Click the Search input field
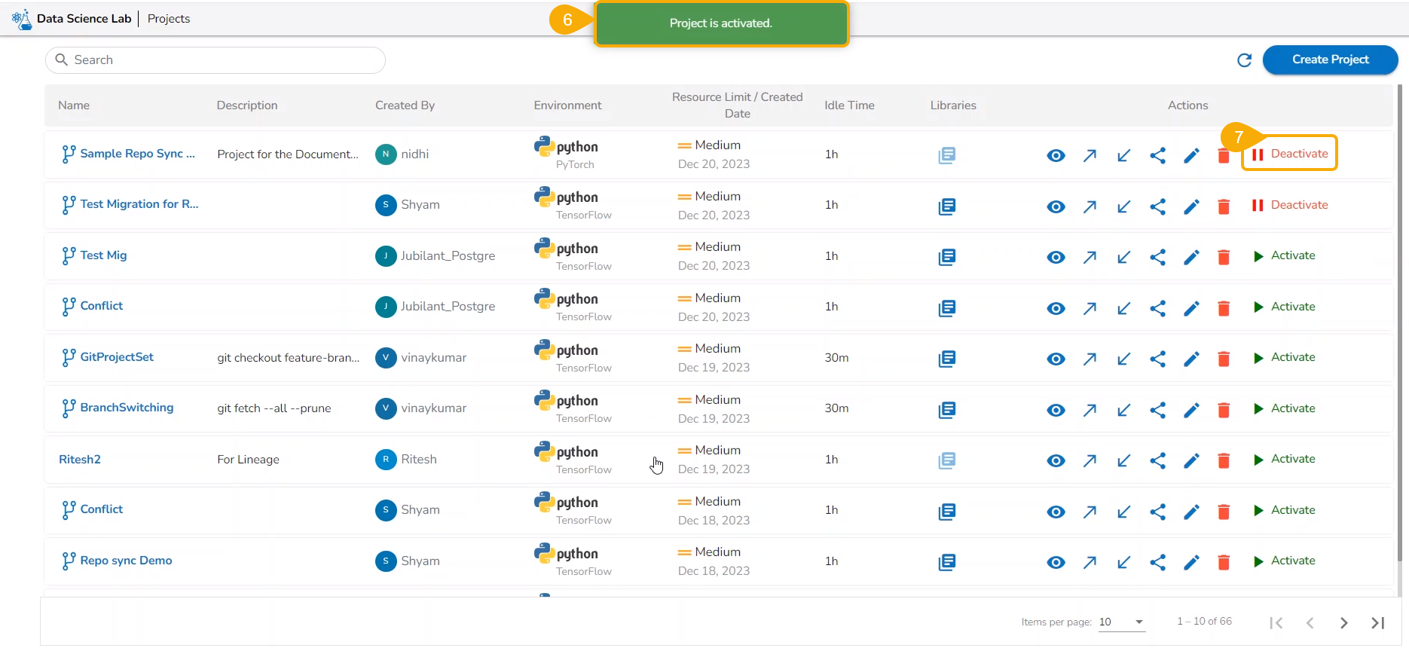This screenshot has height=648, width=1409. click(215, 60)
